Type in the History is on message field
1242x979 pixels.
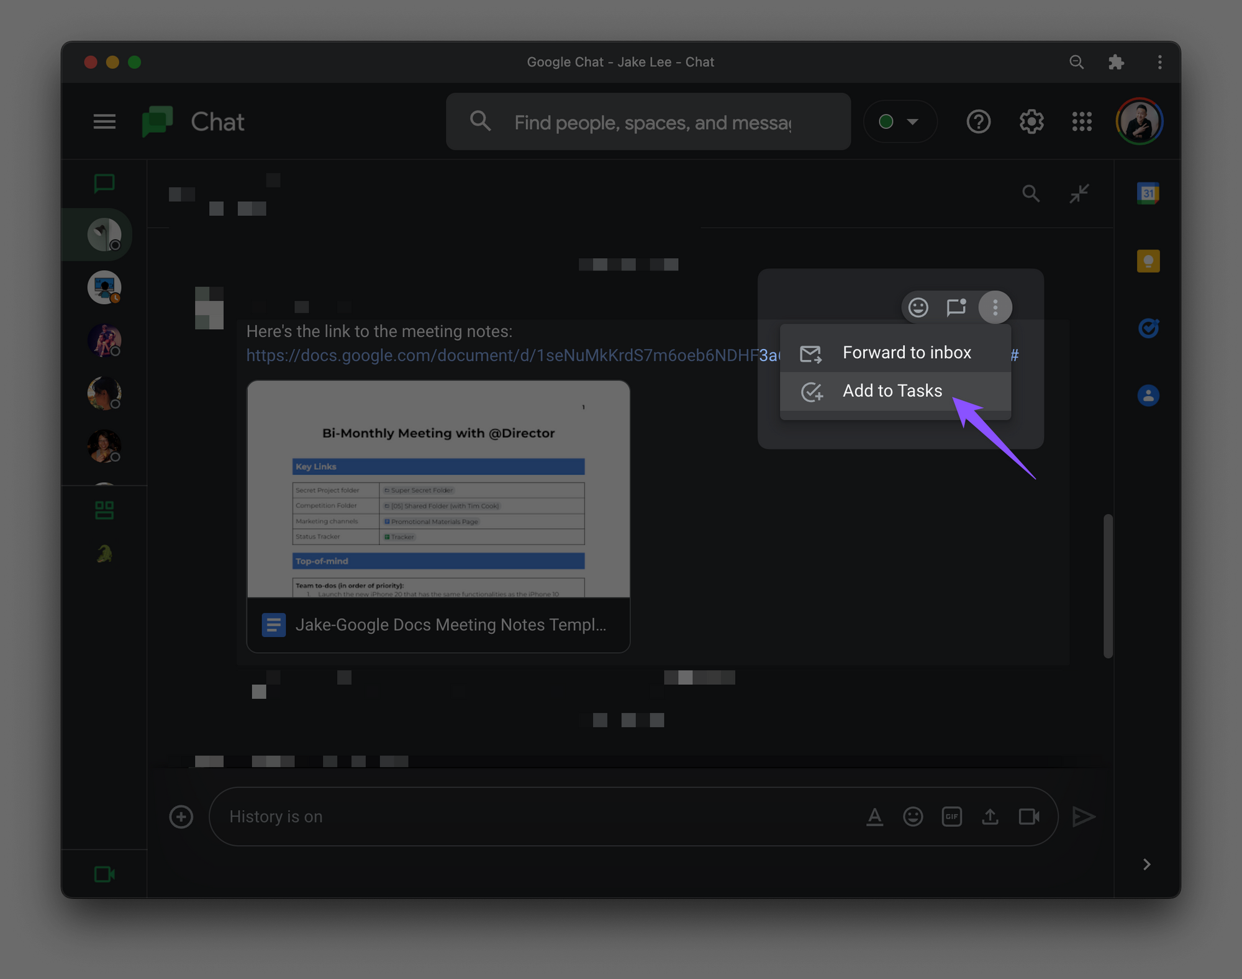point(534,816)
